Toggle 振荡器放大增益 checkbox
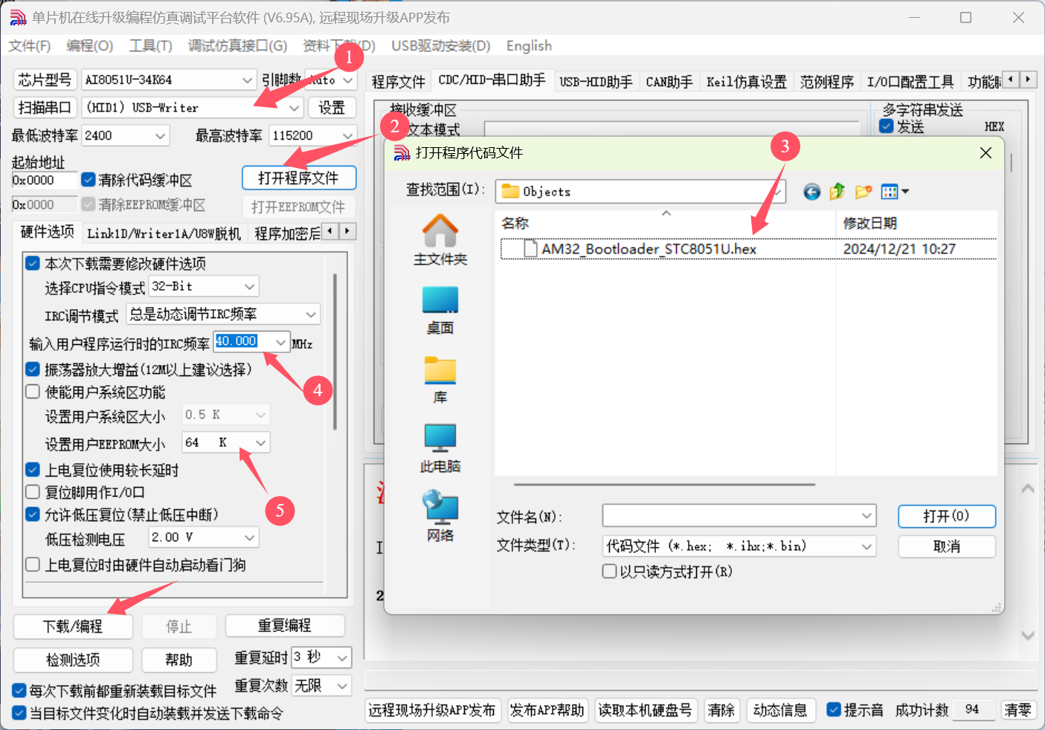The width and height of the screenshot is (1045, 730). (33, 369)
